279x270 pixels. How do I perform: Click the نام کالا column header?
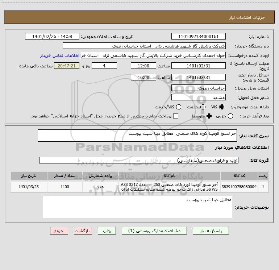tap(170, 176)
